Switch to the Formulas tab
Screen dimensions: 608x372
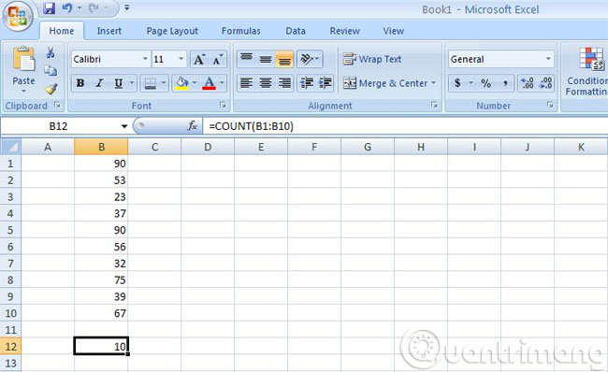[x=240, y=31]
